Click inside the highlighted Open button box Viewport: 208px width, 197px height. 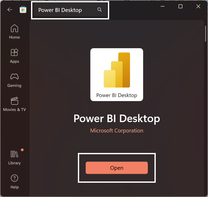(117, 168)
